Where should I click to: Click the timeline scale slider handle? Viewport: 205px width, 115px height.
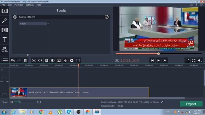(20, 102)
